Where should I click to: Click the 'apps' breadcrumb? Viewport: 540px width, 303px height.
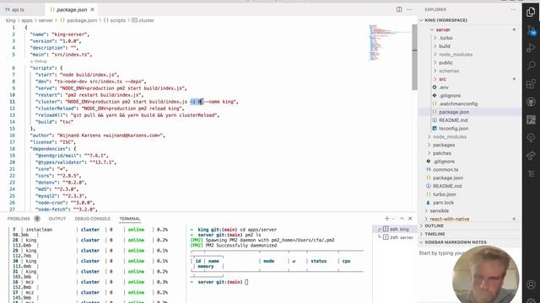pyautogui.click(x=27, y=20)
